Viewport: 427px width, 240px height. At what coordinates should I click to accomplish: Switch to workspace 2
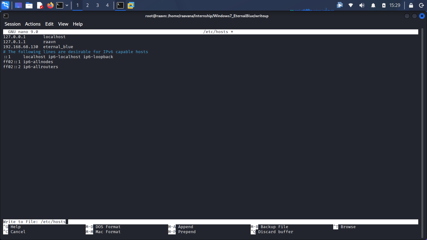pyautogui.click(x=88, y=5)
